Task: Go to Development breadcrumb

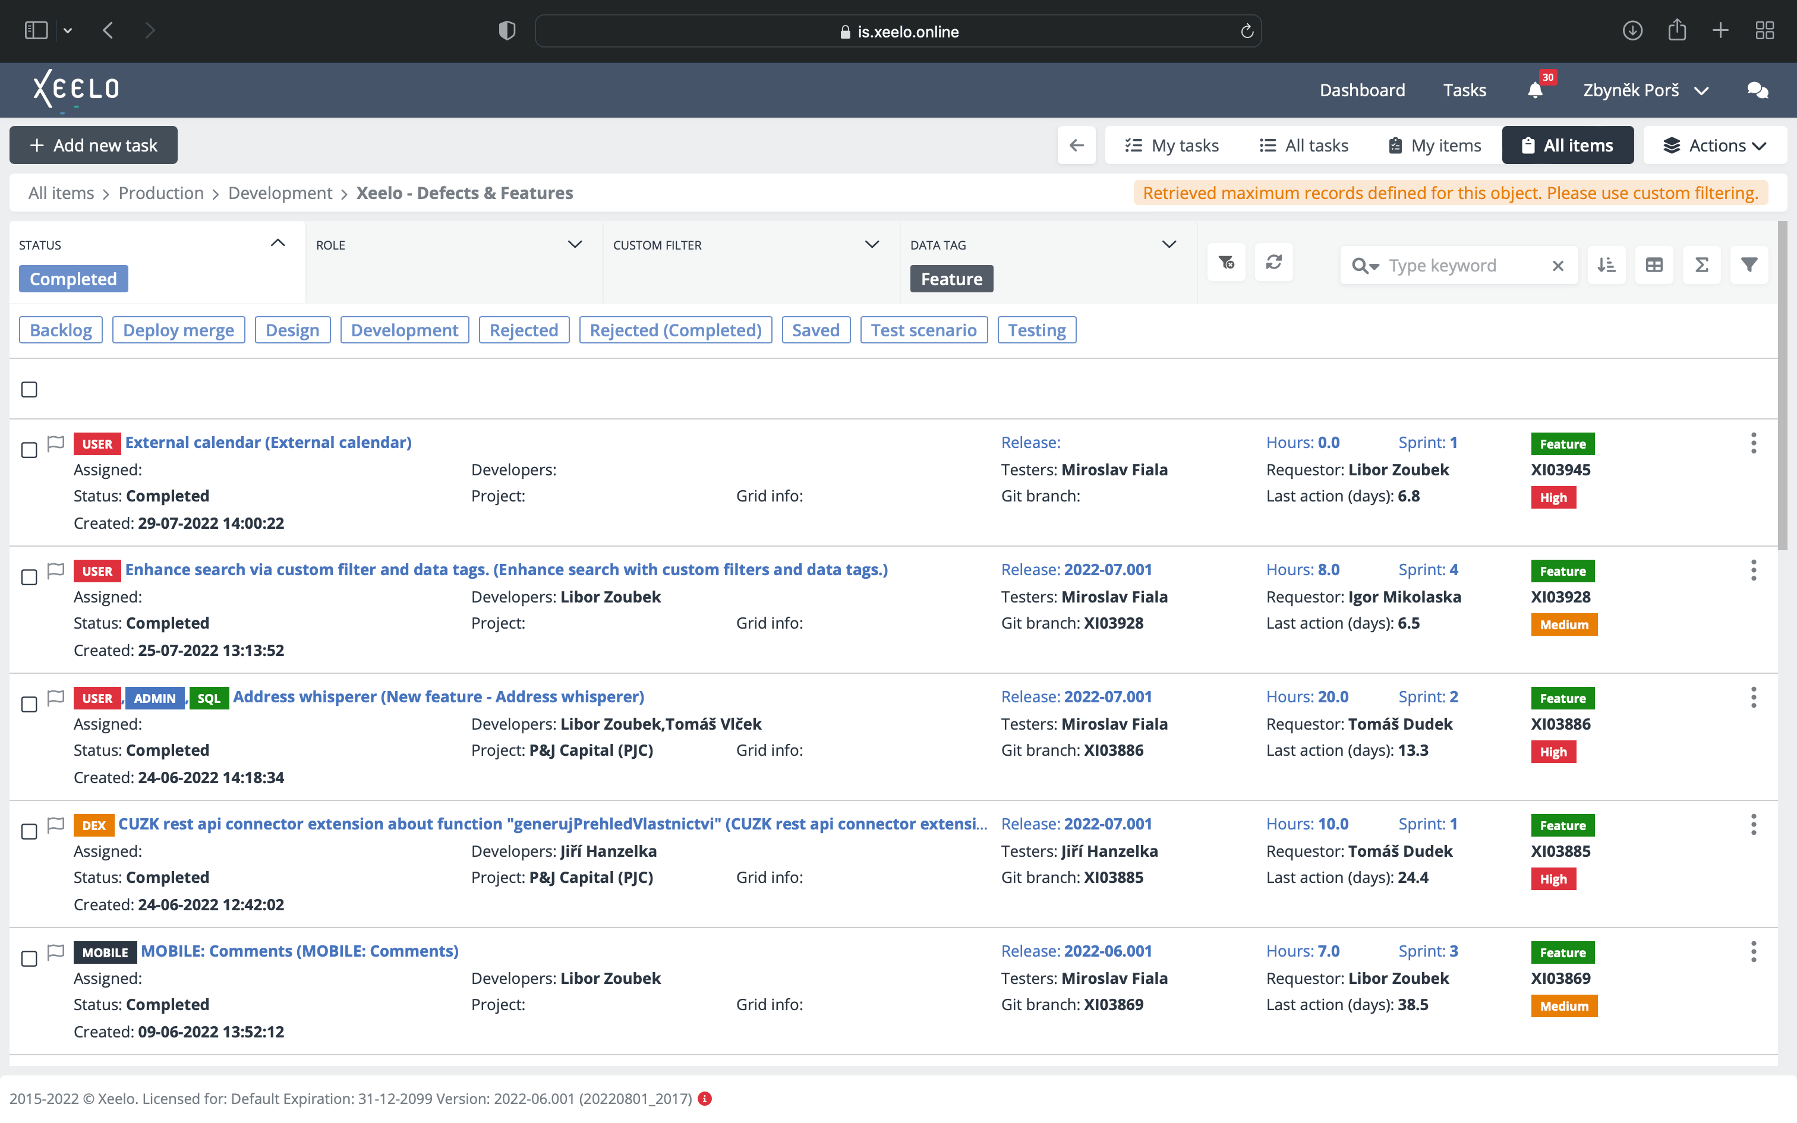Action: [x=280, y=193]
